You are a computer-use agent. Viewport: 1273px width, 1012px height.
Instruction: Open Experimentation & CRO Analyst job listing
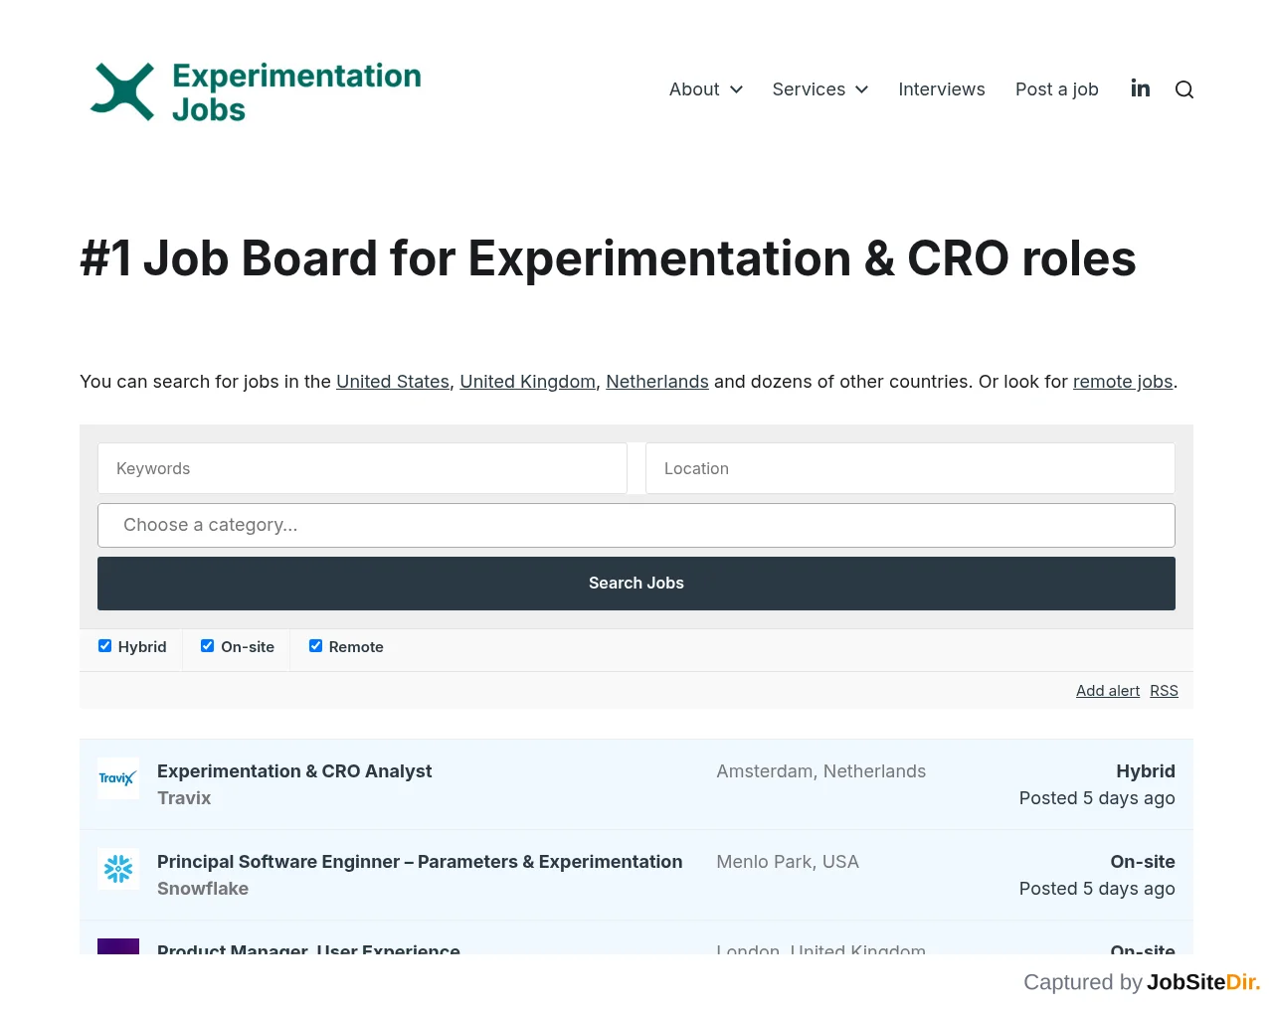click(x=636, y=784)
